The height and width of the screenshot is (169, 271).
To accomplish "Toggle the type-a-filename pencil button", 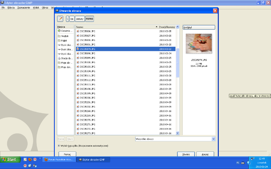I will coord(60,19).
